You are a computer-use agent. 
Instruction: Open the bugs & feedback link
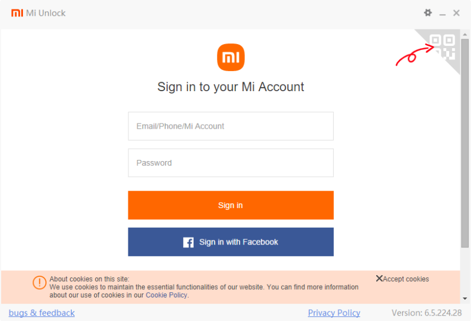pyautogui.click(x=42, y=313)
